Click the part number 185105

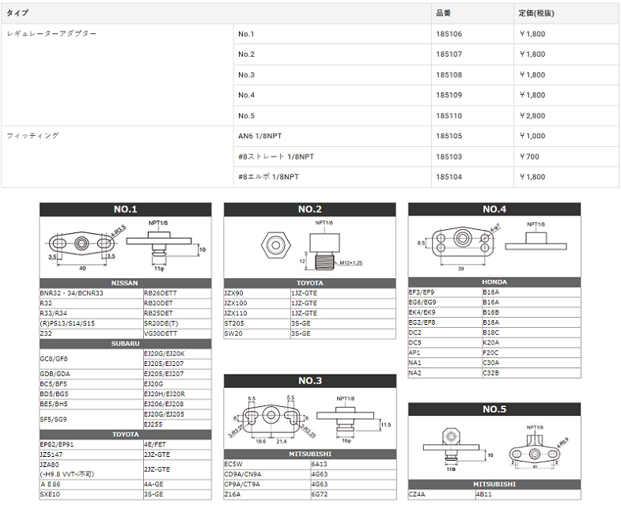(449, 136)
